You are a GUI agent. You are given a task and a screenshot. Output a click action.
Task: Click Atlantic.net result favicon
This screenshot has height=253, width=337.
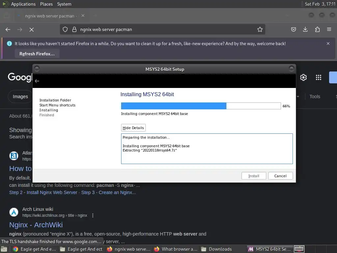[14, 156]
